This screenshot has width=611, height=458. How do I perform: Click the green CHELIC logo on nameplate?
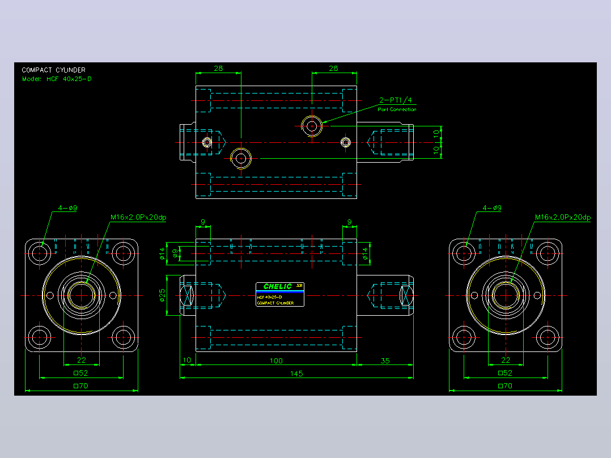[278, 286]
